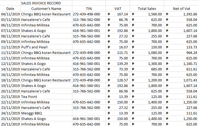The height and width of the screenshot is (126, 199).
Task: Select the VAT cell showing 16.07
Action: [x=123, y=47]
